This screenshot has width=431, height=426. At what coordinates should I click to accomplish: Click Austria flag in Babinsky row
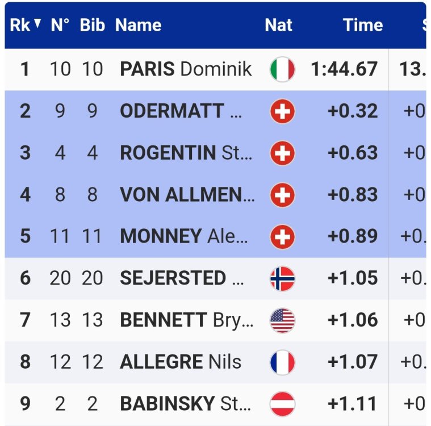click(x=282, y=404)
